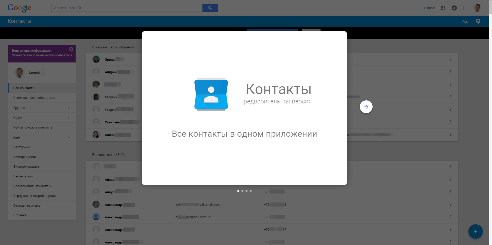Click Алина contact avatar
Viewport: 492px width, 245px height.
coord(96,134)
